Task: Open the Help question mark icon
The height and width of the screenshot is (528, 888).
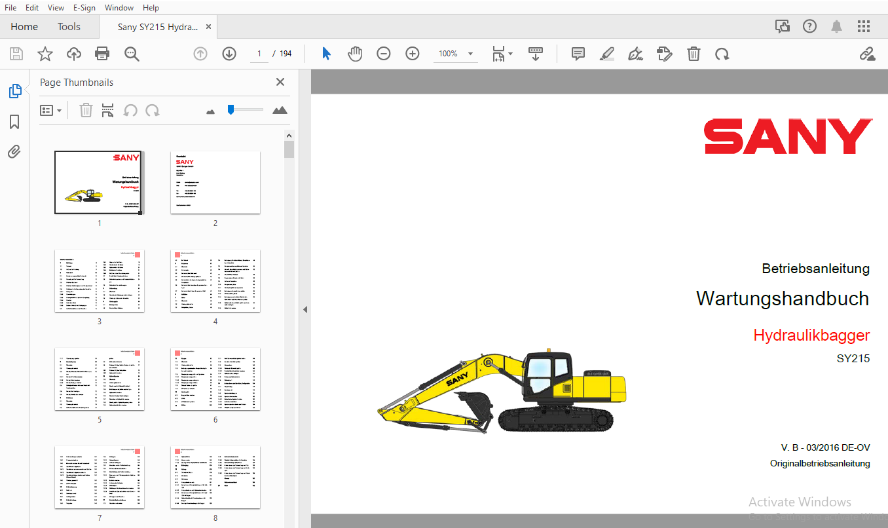Action: point(810,26)
